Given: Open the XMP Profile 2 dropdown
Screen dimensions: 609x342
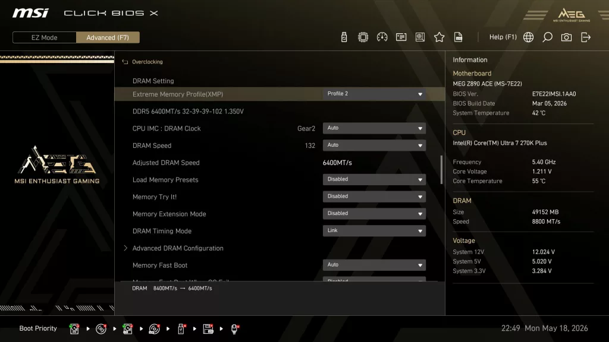Looking at the screenshot, I should (x=374, y=94).
